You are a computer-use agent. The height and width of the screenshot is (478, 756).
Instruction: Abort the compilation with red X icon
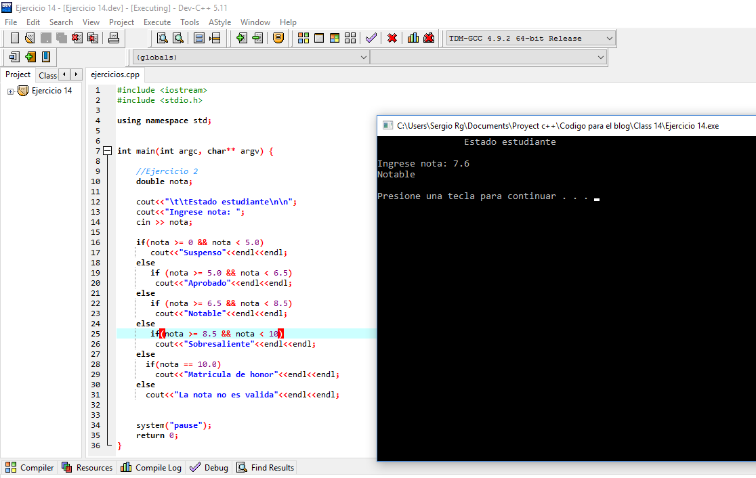point(392,38)
